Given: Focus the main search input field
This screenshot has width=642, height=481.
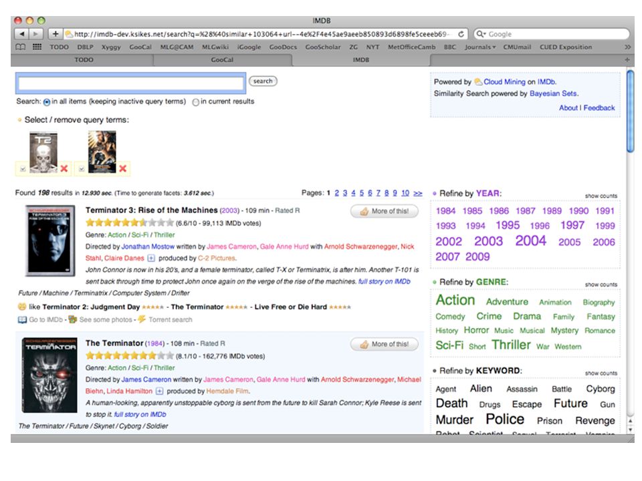Looking at the screenshot, I should 130,84.
